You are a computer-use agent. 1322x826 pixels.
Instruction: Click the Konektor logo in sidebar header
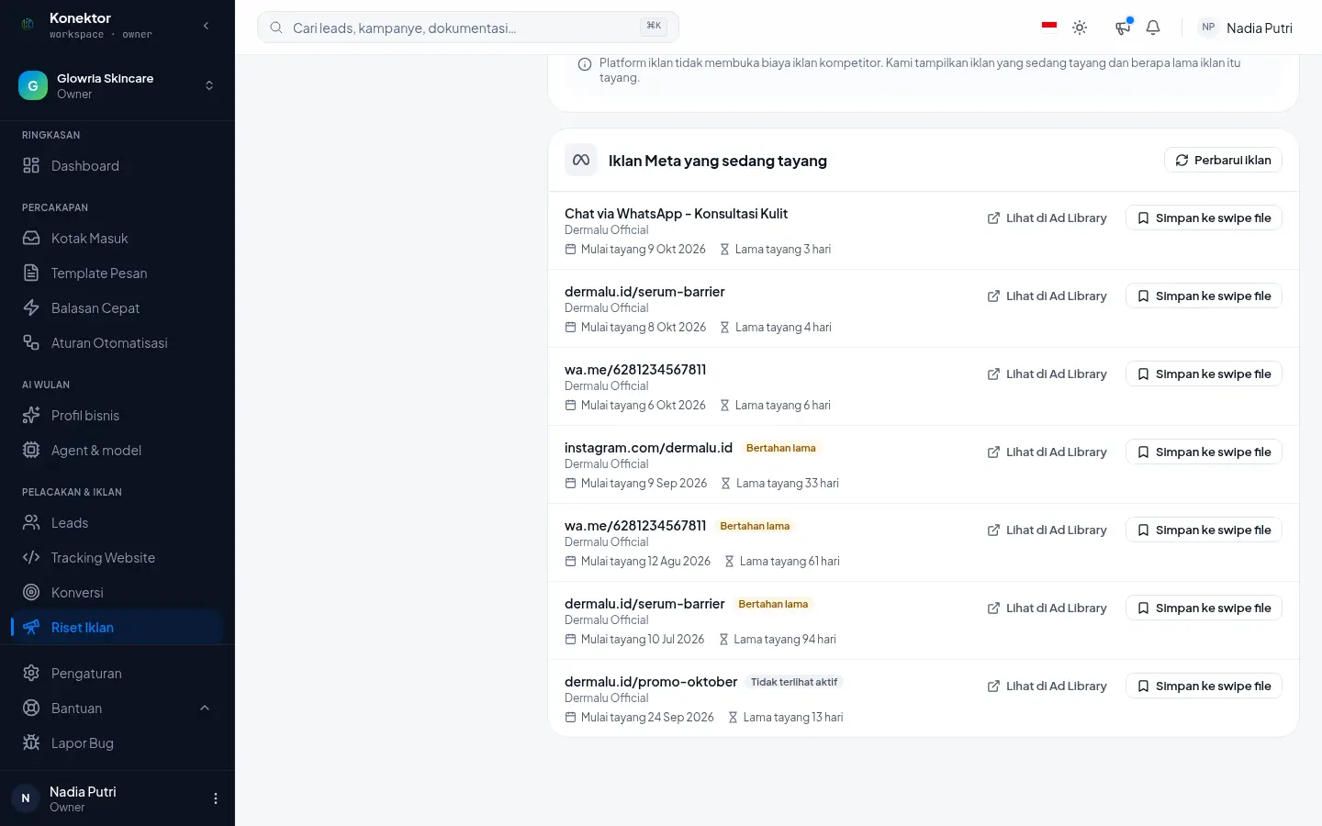28,25
